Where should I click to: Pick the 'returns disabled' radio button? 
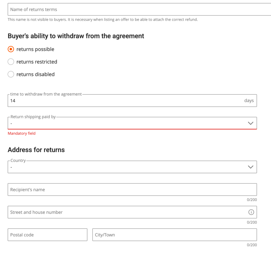(11, 74)
